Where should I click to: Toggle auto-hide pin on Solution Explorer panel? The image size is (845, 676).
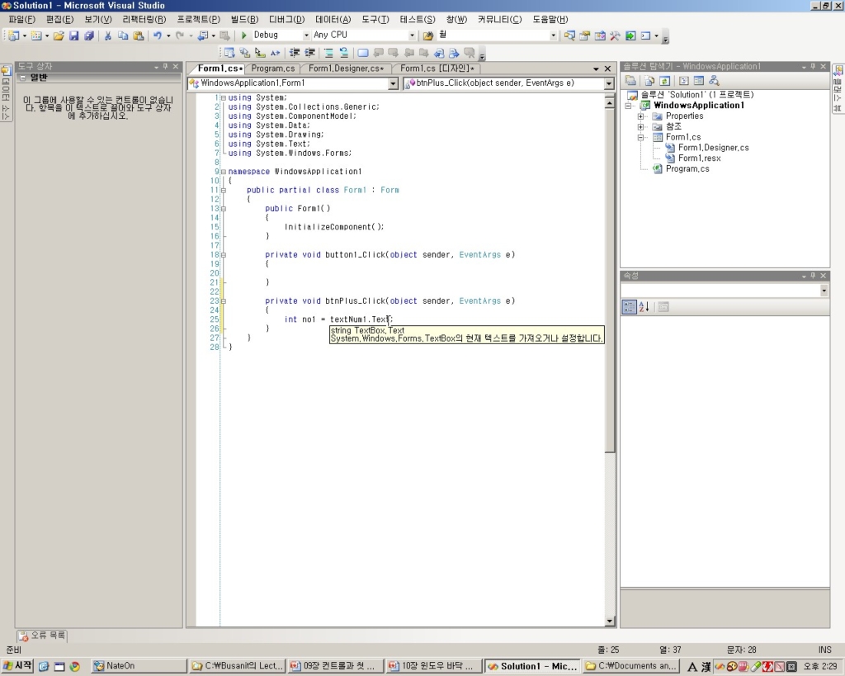813,66
